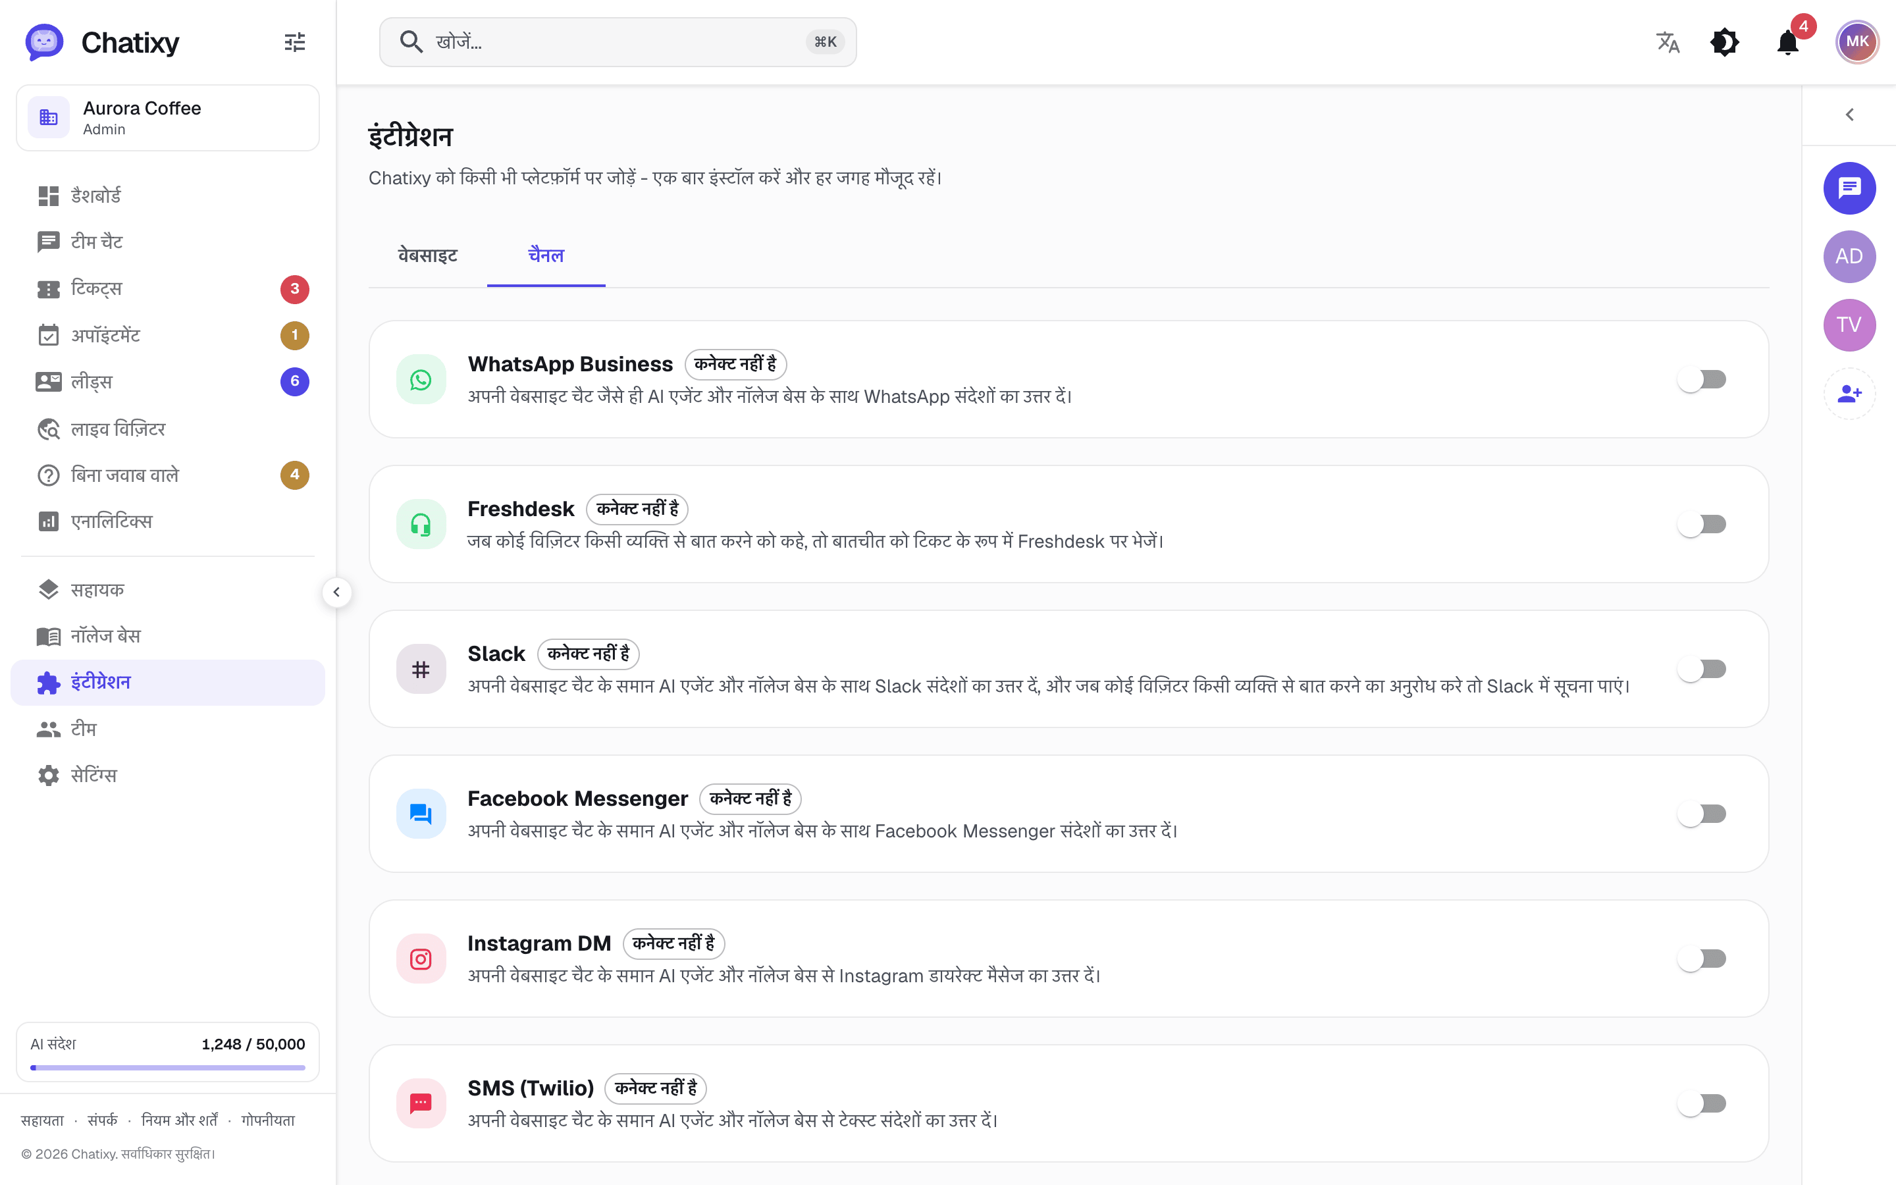Open बिना जवाब वाले in sidebar
The width and height of the screenshot is (1896, 1185).
(168, 475)
